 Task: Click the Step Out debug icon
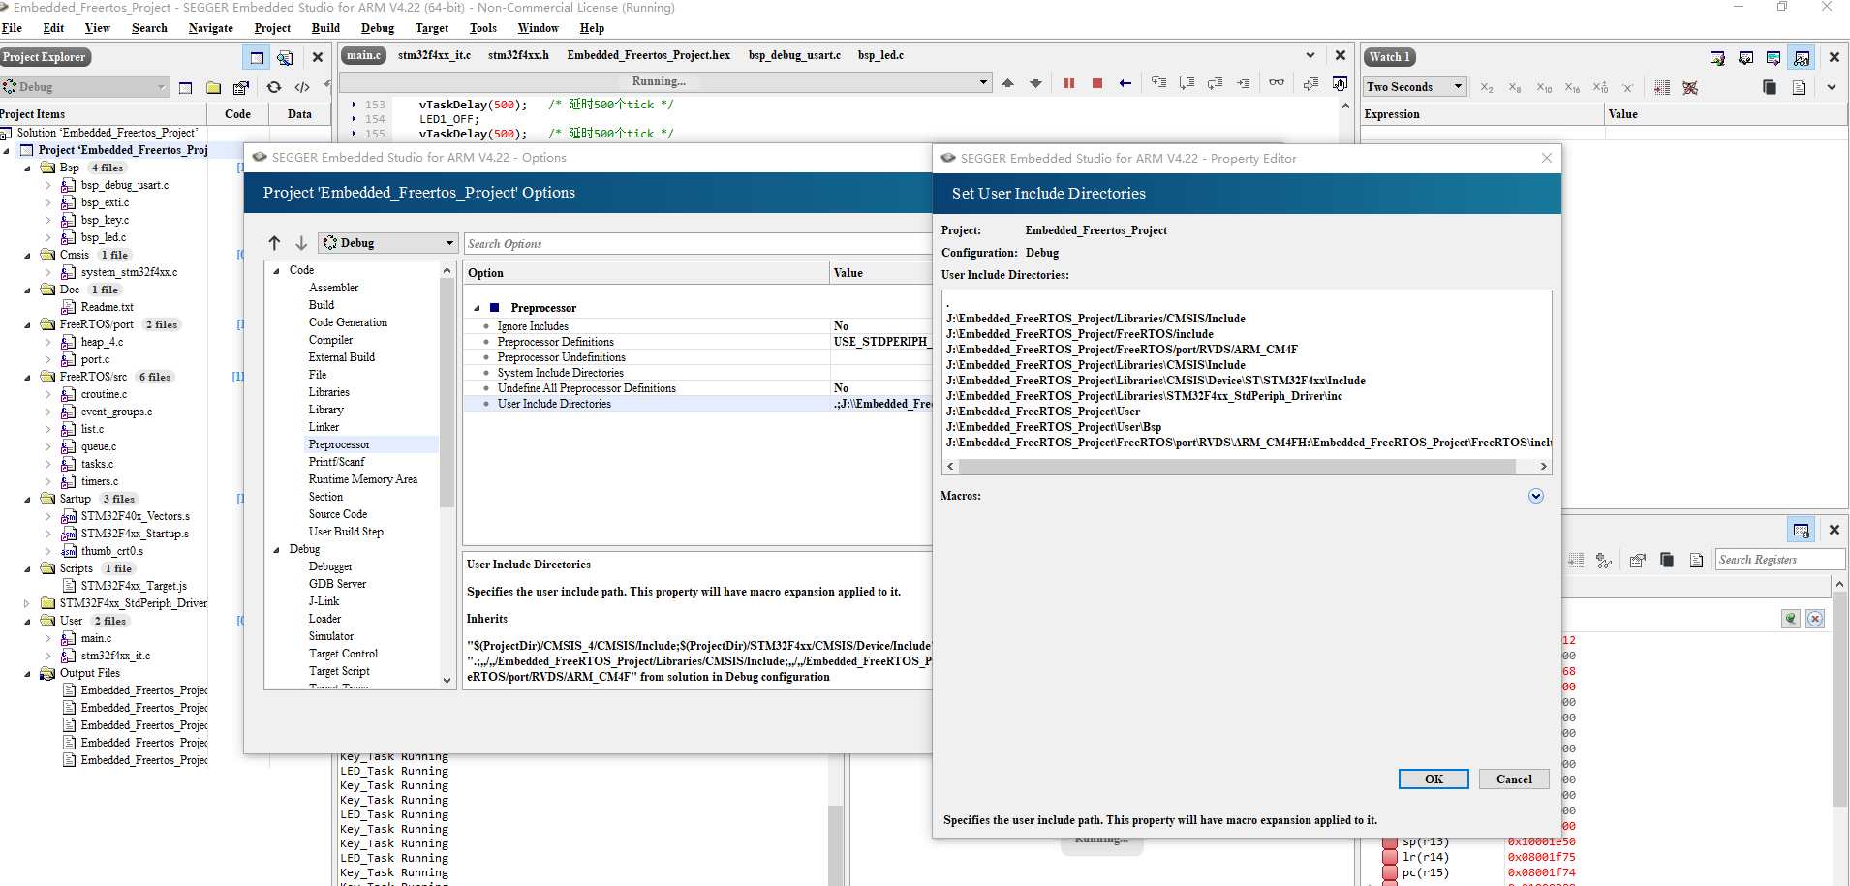(x=1215, y=83)
